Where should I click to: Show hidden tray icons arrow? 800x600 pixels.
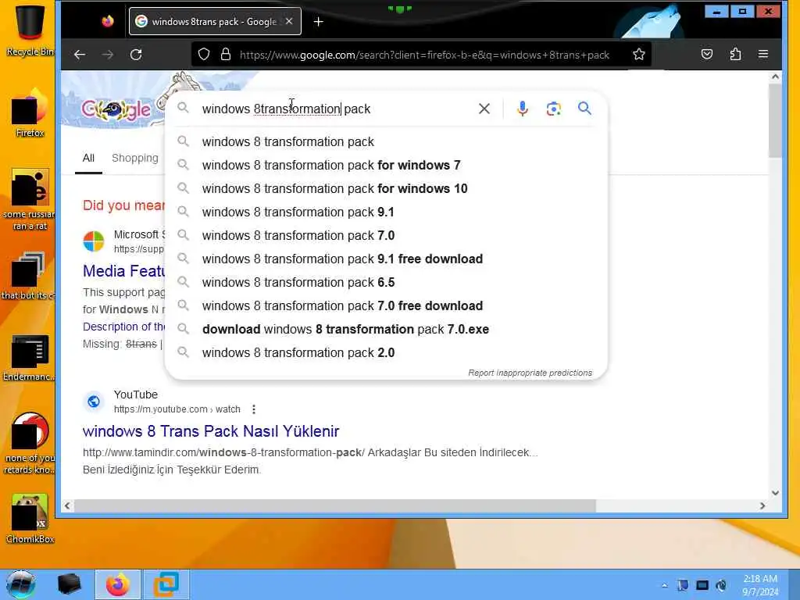click(x=664, y=585)
